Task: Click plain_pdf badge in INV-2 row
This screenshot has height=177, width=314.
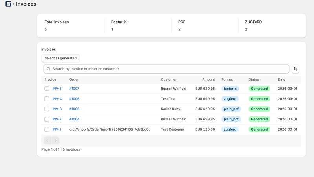Action: point(231,119)
